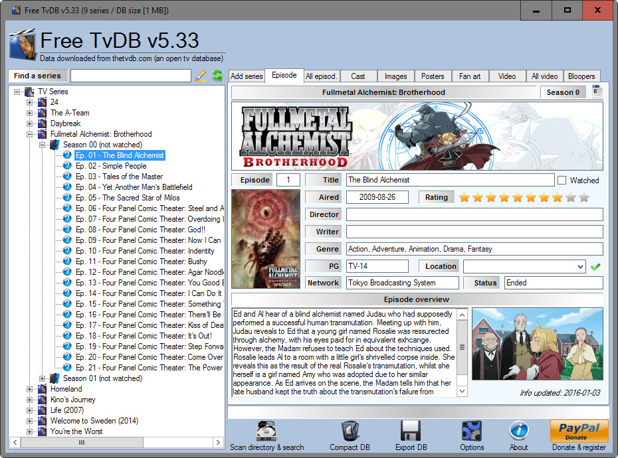Viewport: 618px width, 458px height.
Task: Select Ep. 04 - Yet Another Man's Battlefield
Action: pyautogui.click(x=134, y=187)
